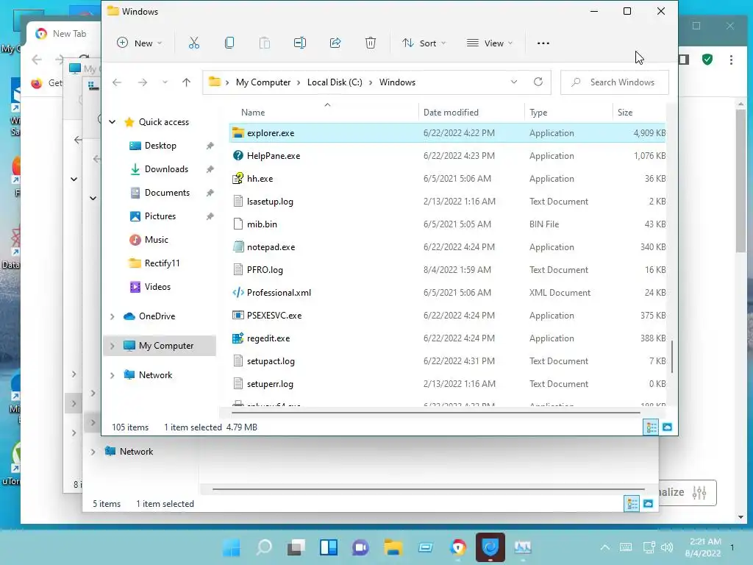Open the address bar history dropdown
753x565 pixels.
[514, 82]
